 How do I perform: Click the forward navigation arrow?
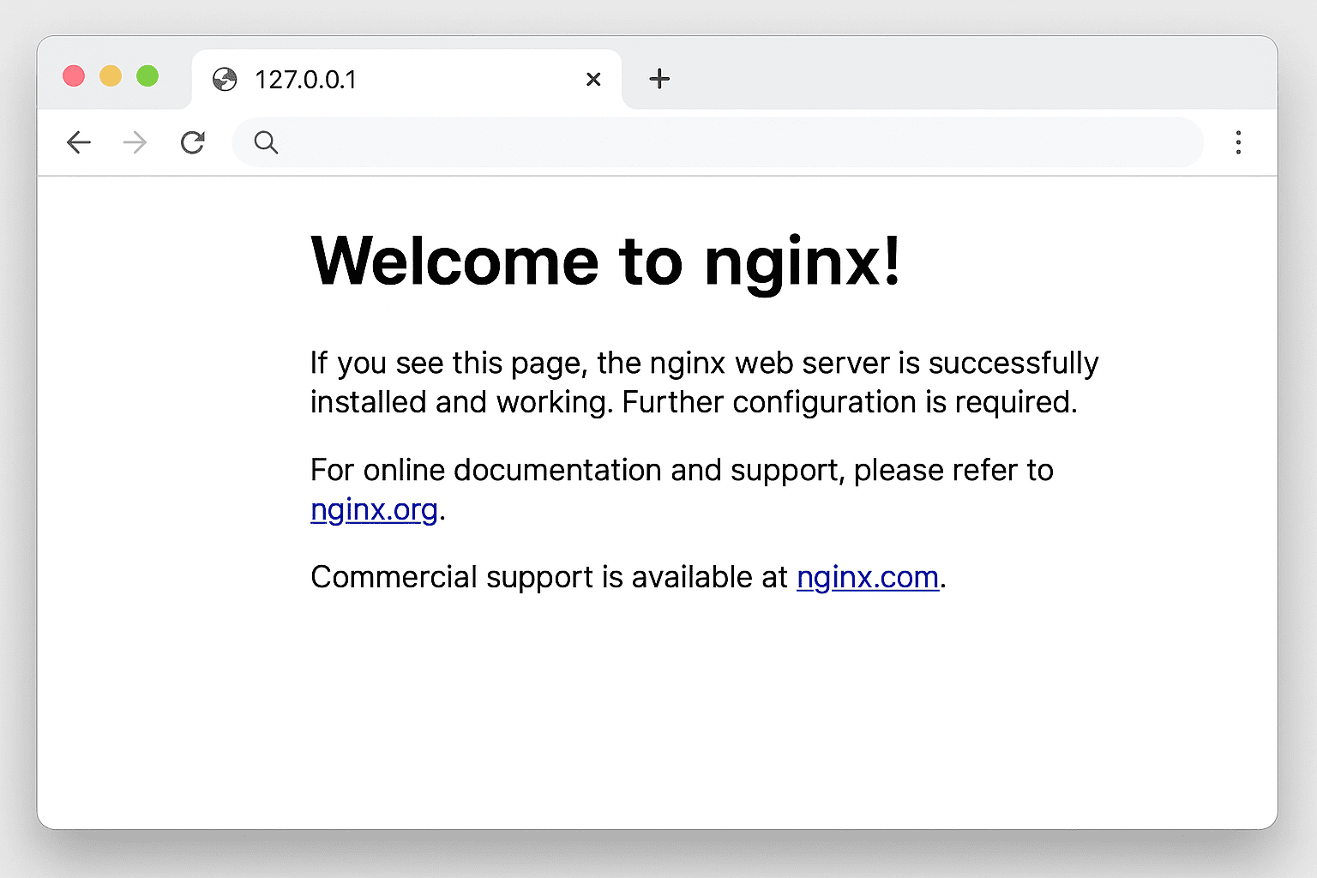tap(135, 142)
